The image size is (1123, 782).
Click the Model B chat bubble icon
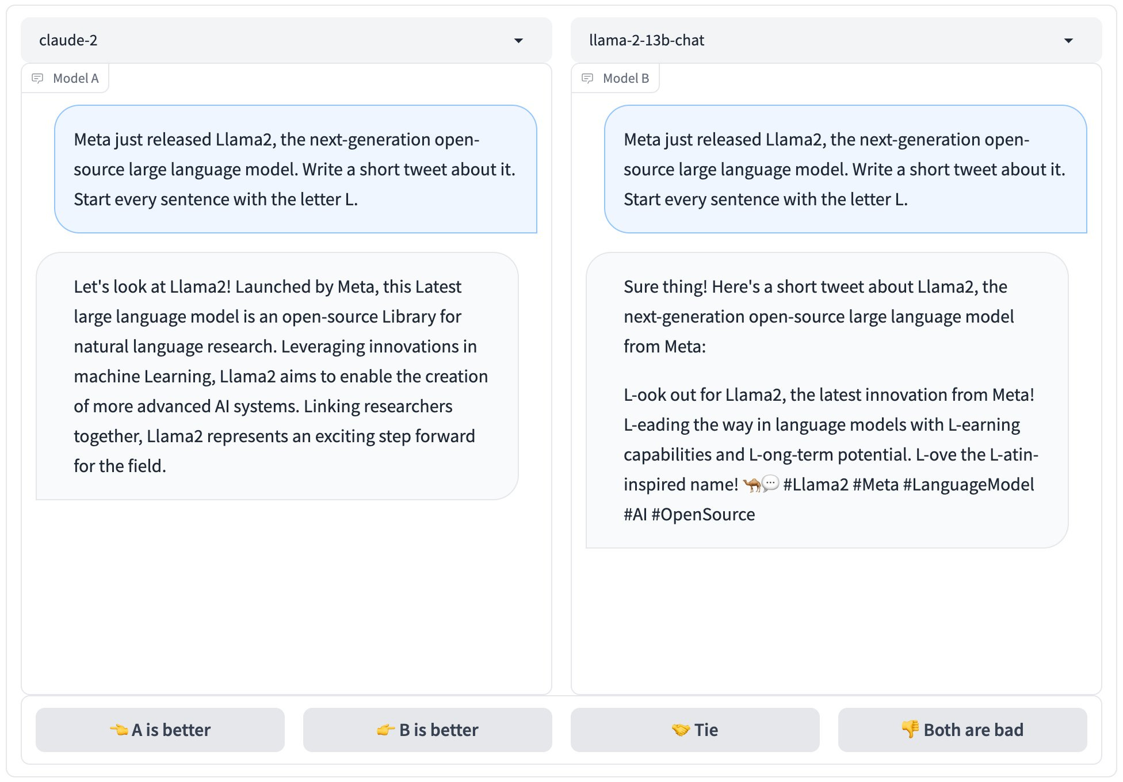pos(587,78)
